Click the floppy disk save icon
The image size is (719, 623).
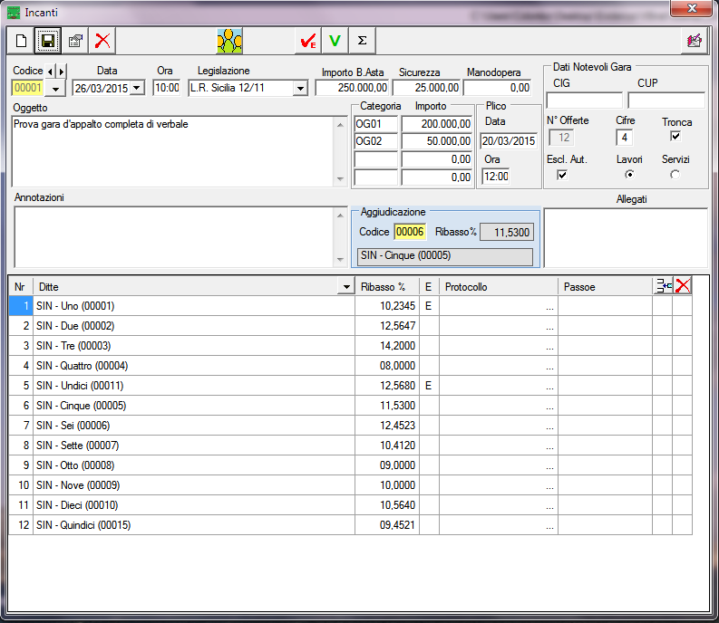tap(48, 41)
